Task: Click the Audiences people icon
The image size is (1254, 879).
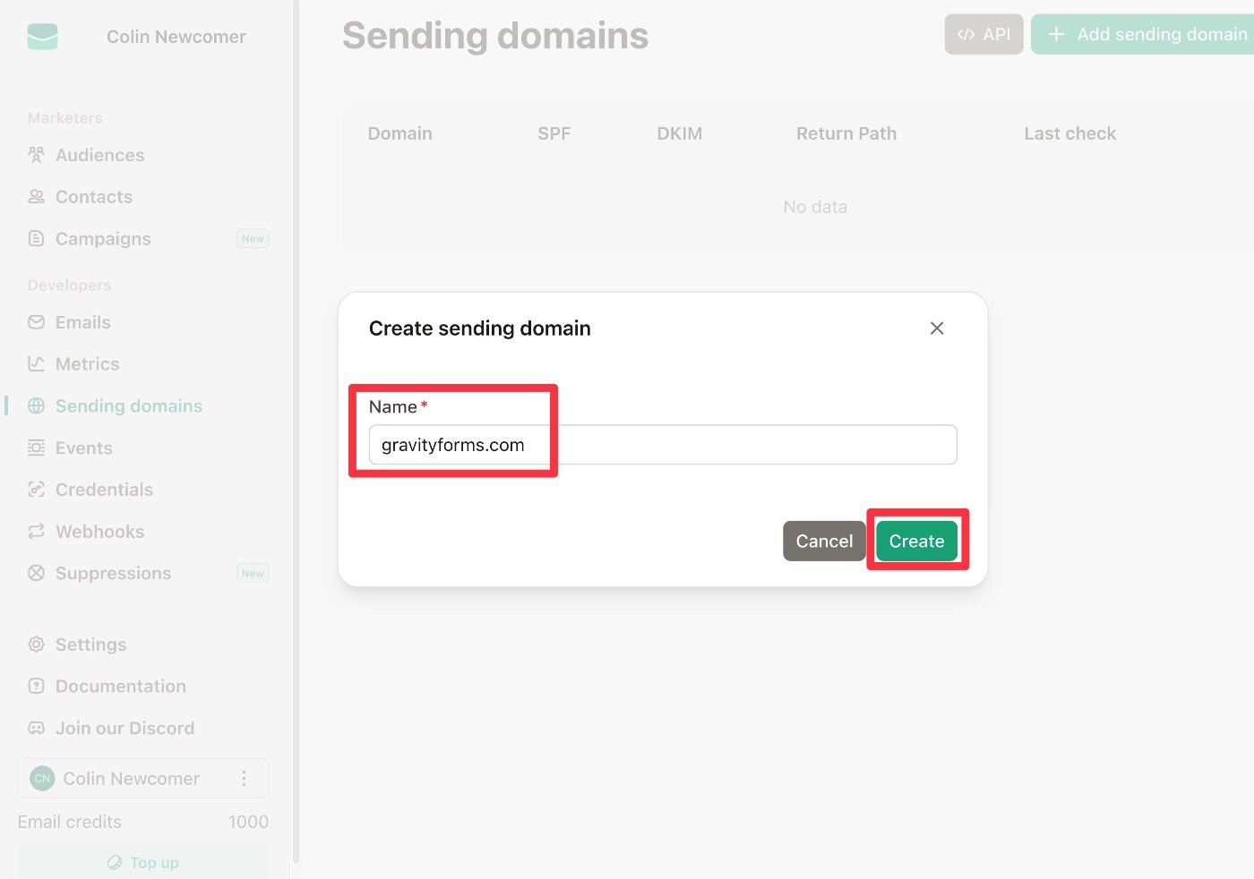Action: click(36, 155)
